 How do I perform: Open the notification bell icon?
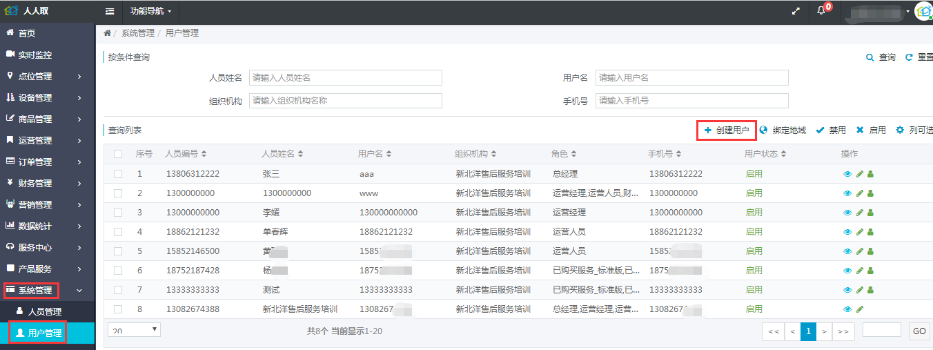pyautogui.click(x=821, y=11)
